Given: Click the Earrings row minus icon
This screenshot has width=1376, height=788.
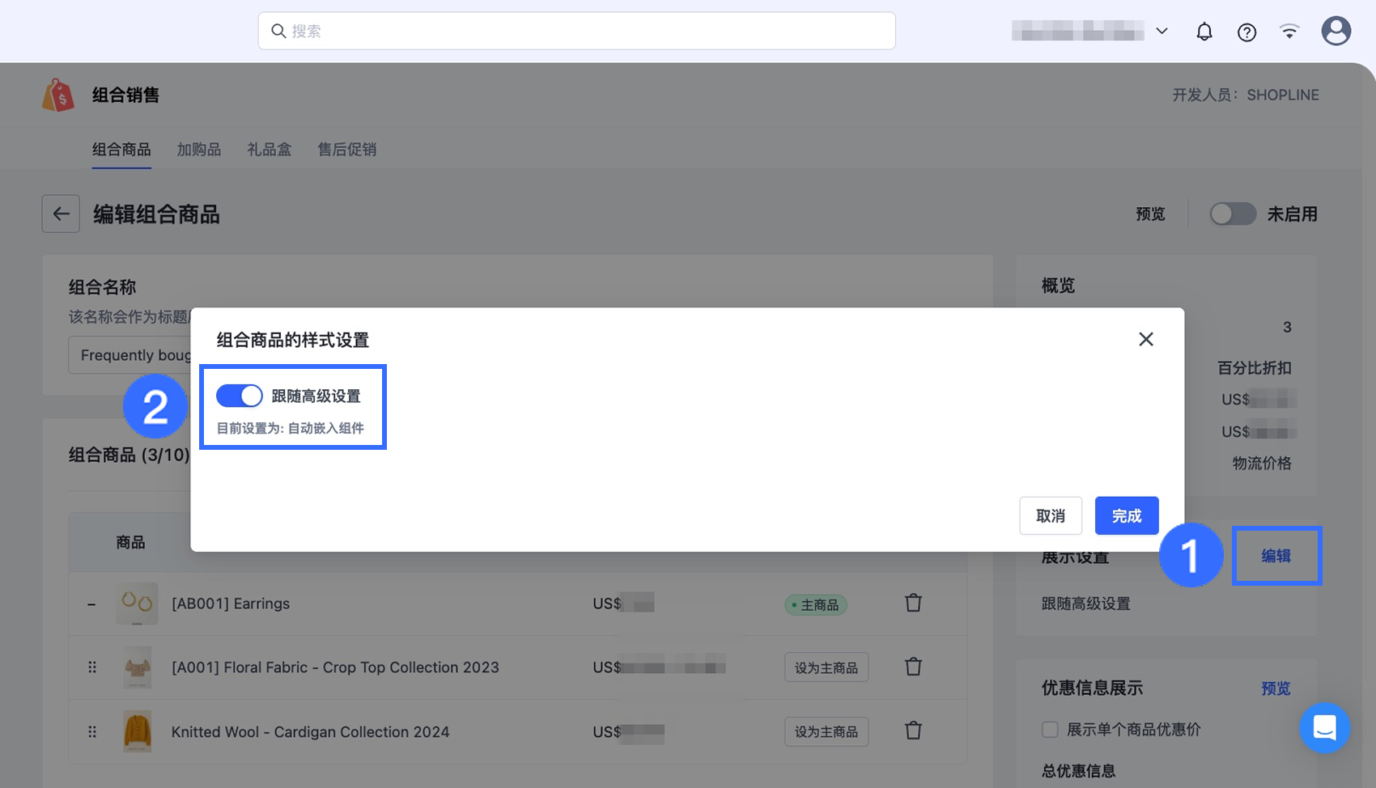Looking at the screenshot, I should [91, 604].
